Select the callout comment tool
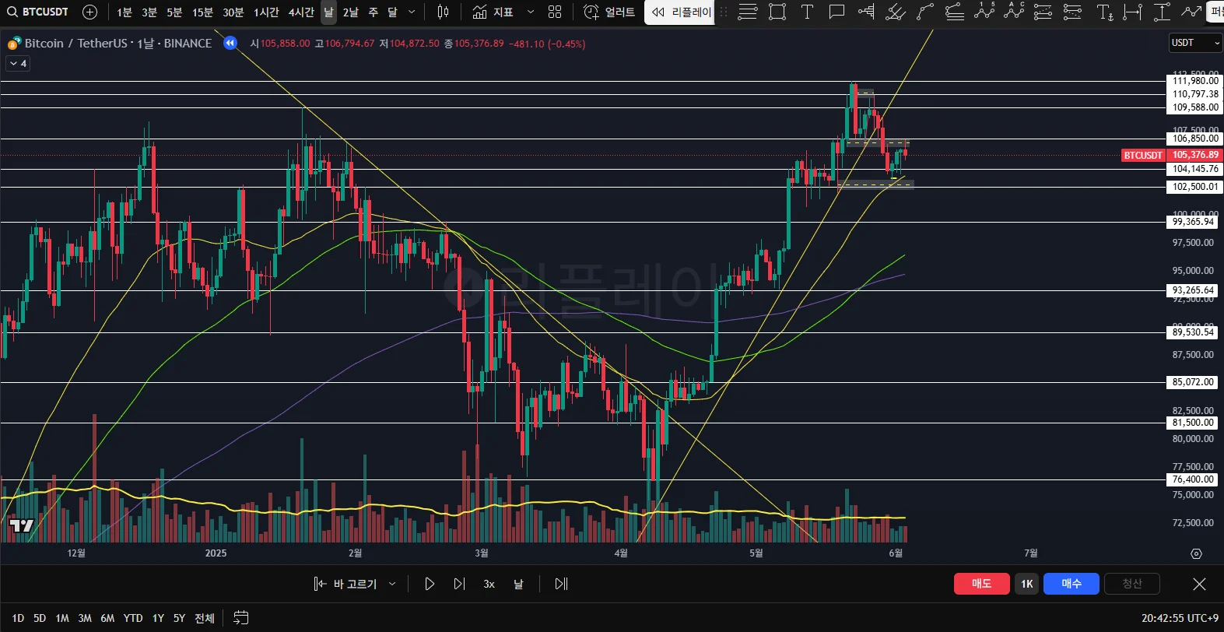The height and width of the screenshot is (632, 1224). [836, 12]
